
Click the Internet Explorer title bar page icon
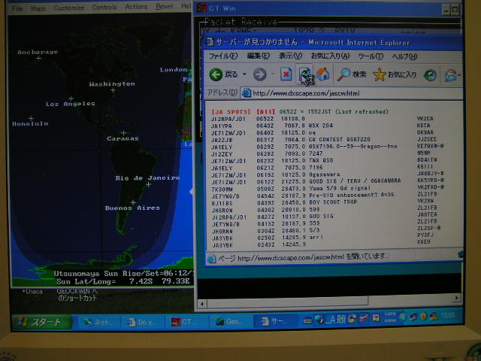point(210,41)
